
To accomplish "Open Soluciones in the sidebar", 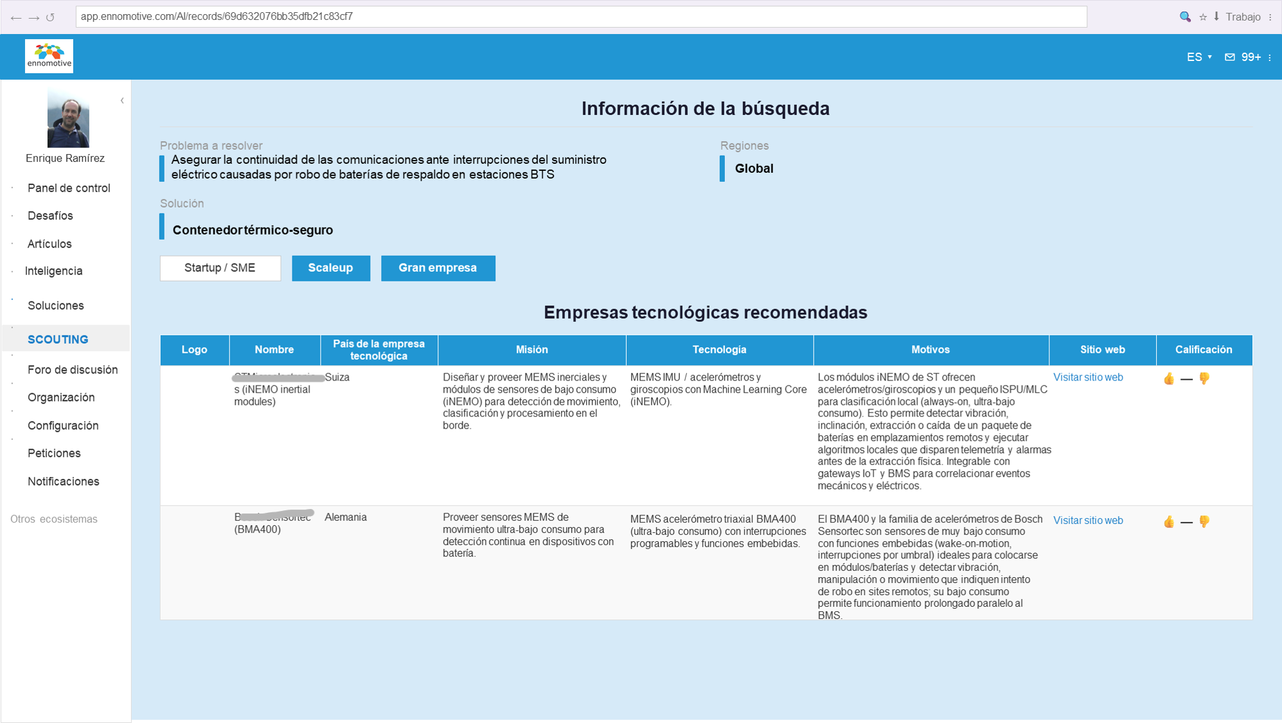I will pyautogui.click(x=55, y=306).
